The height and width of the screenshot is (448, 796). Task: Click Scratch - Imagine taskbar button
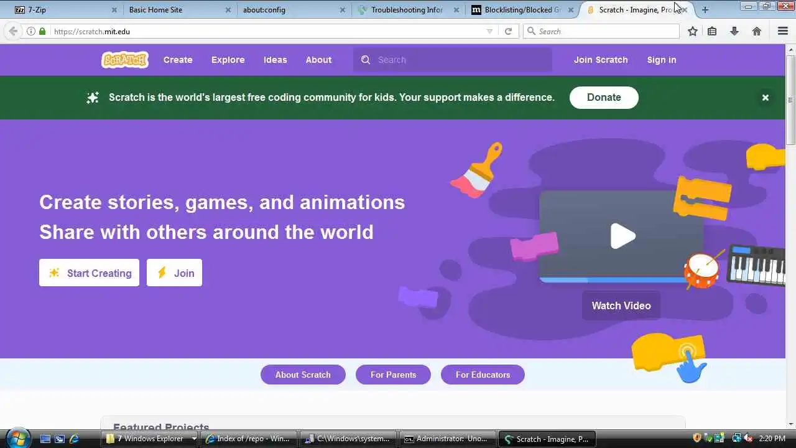click(547, 439)
